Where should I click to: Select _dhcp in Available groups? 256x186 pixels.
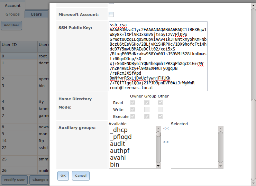tap(132, 130)
